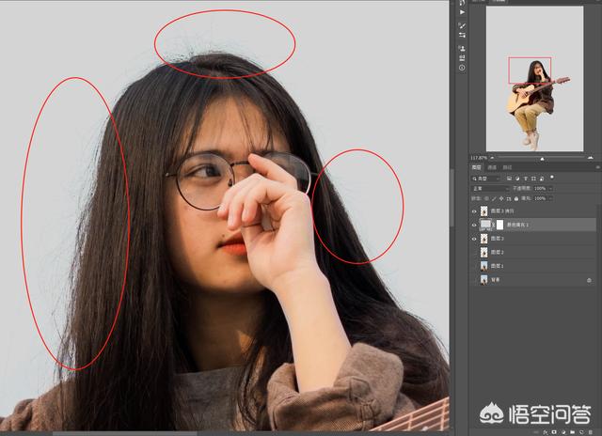Viewport: 602px width, 436px height.
Task: Select the inactive tab left of Navigator
Action: 479,1
